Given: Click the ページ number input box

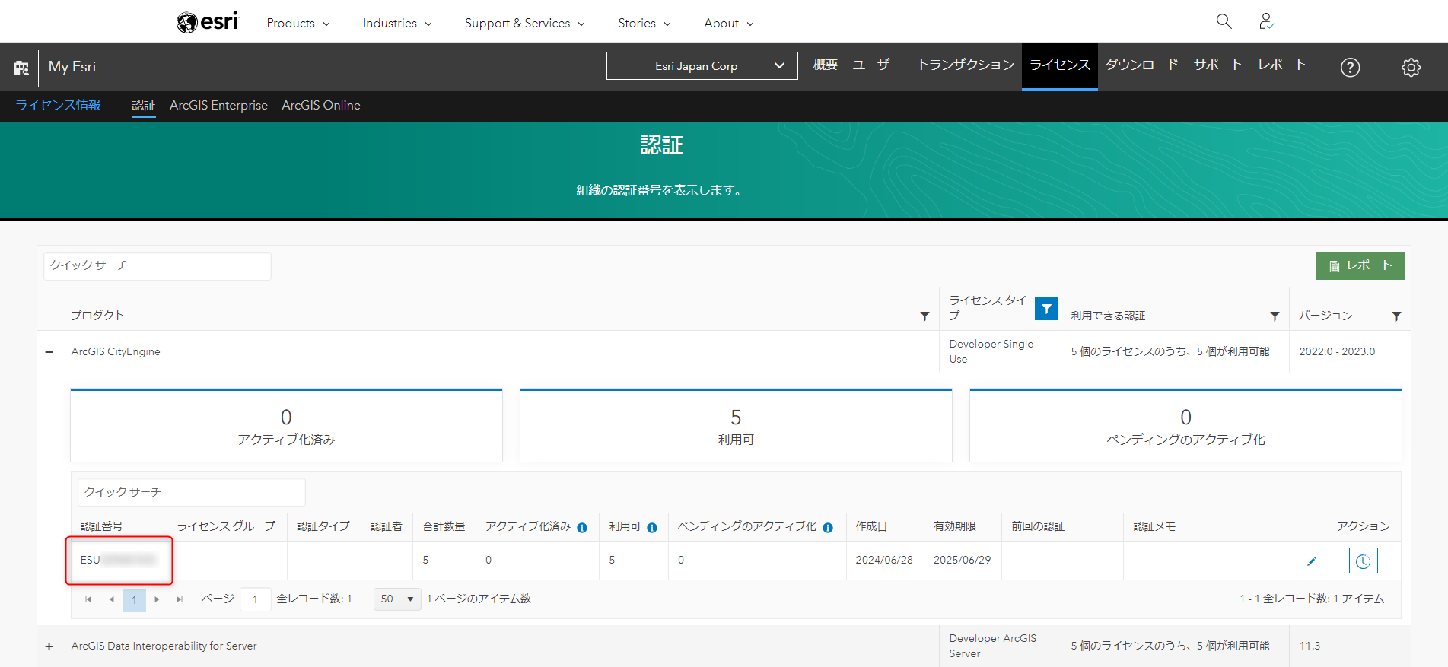Looking at the screenshot, I should 256,599.
